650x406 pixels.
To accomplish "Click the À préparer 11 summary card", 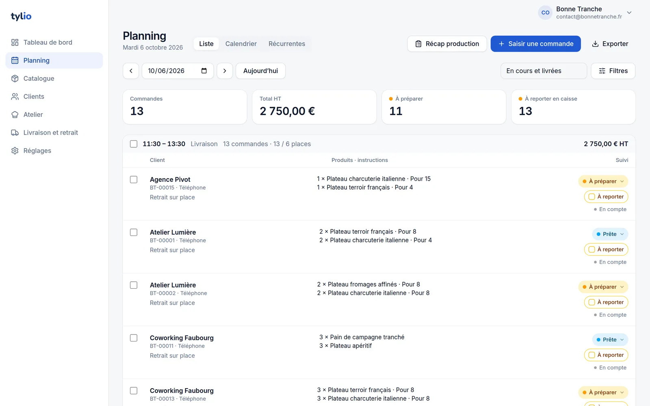I will pos(444,107).
